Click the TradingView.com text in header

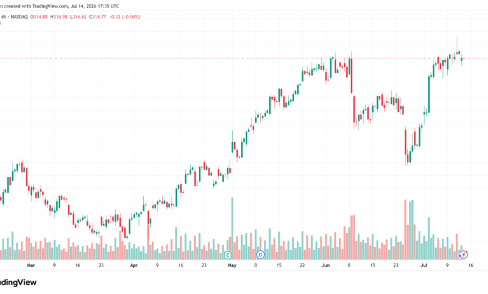[50, 6]
